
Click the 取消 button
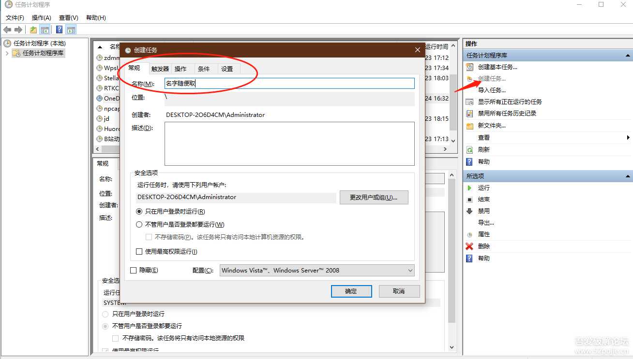tap(399, 291)
